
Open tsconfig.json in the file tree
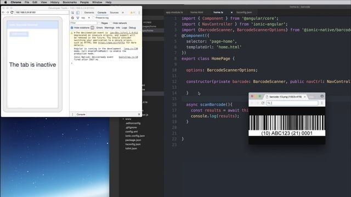click(x=133, y=144)
